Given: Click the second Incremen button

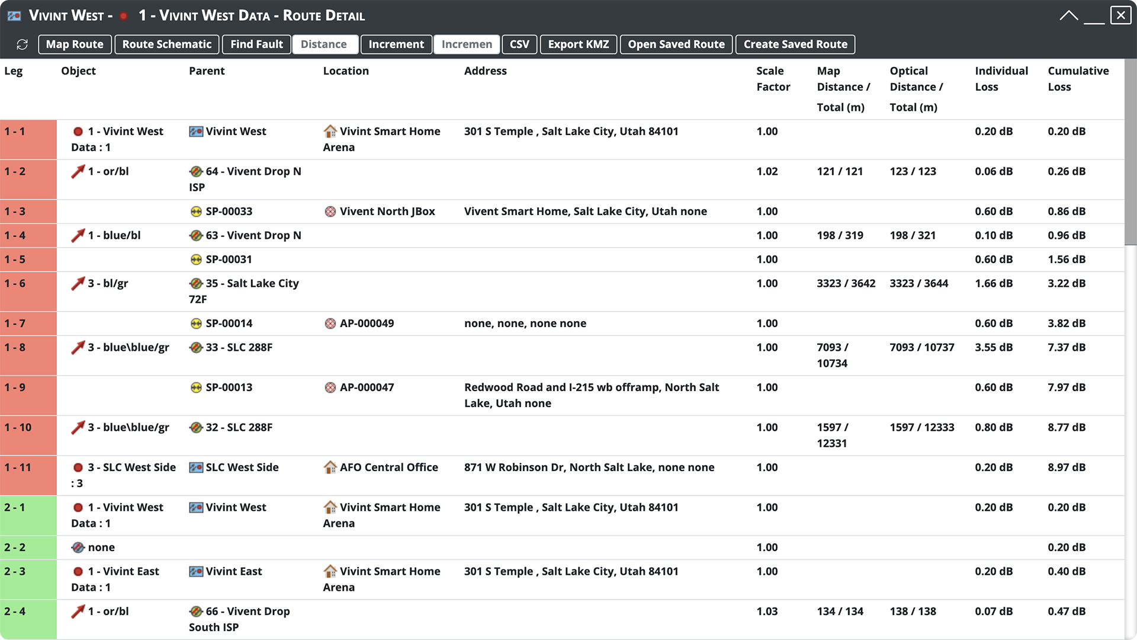Looking at the screenshot, I should tap(466, 44).
